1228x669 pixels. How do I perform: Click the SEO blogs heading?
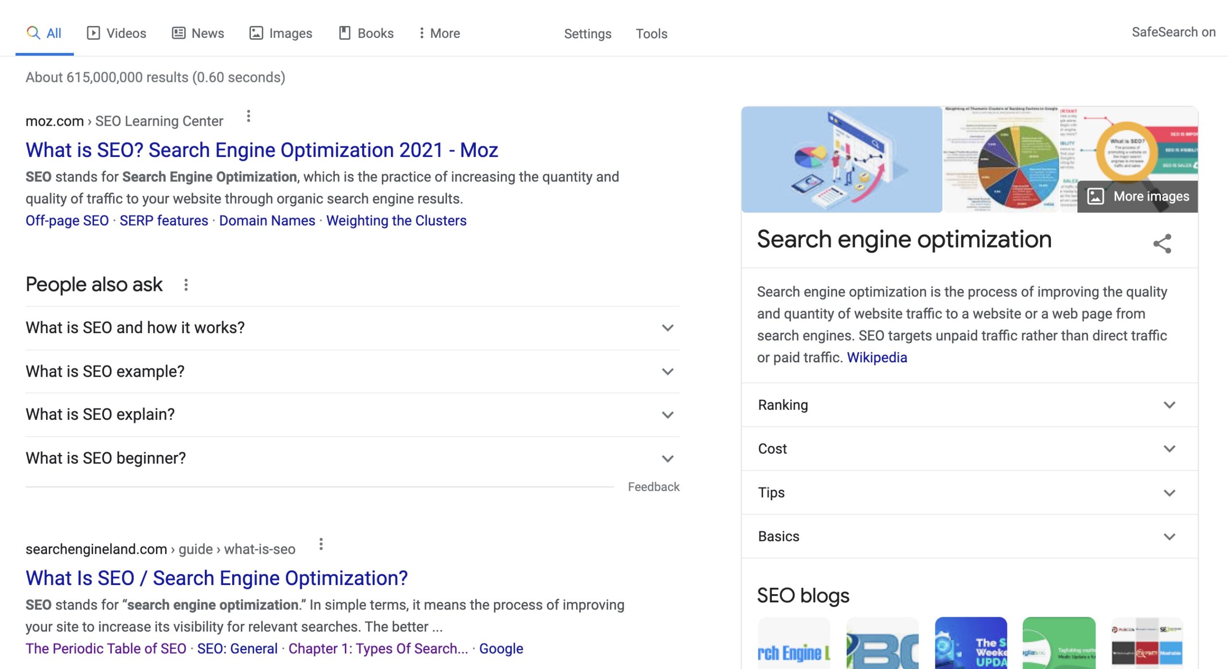[x=803, y=596]
